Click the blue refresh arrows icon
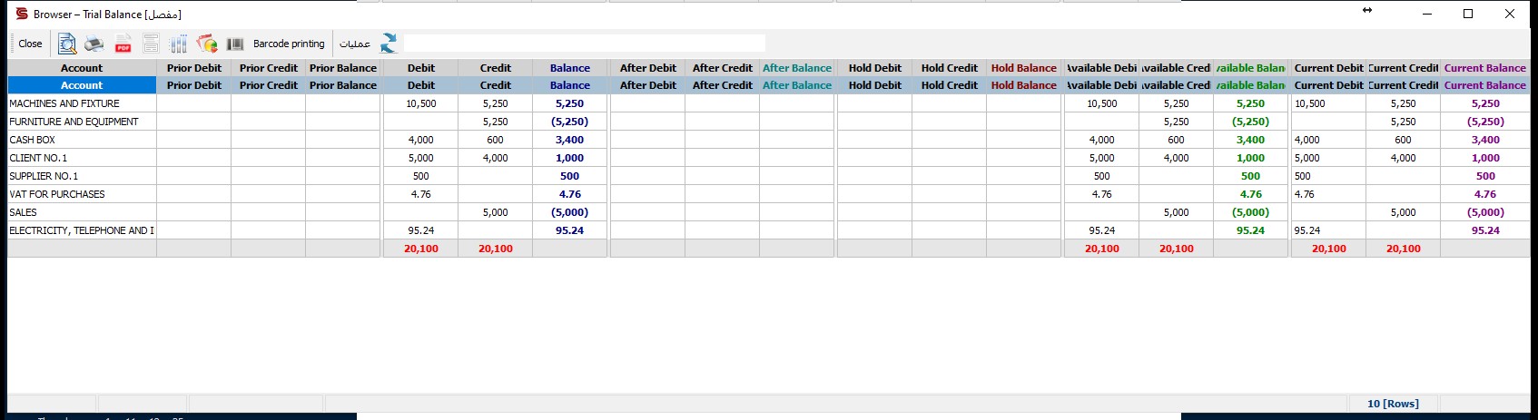Viewport: 1538px width, 420px height. 389,44
